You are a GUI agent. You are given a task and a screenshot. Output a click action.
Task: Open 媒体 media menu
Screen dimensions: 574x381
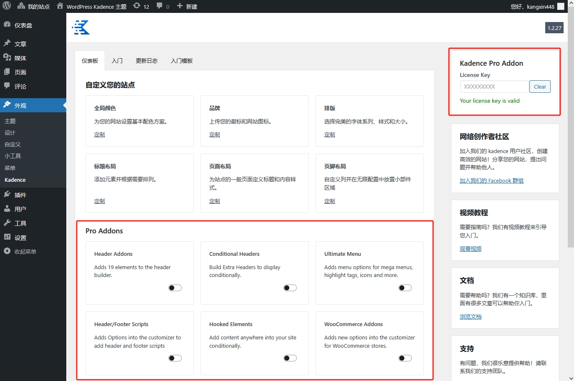(x=33, y=58)
